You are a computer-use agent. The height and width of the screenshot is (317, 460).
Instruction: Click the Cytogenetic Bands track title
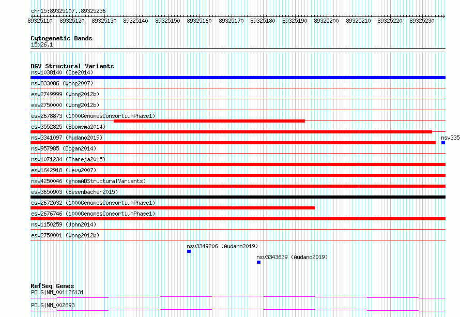coord(62,38)
